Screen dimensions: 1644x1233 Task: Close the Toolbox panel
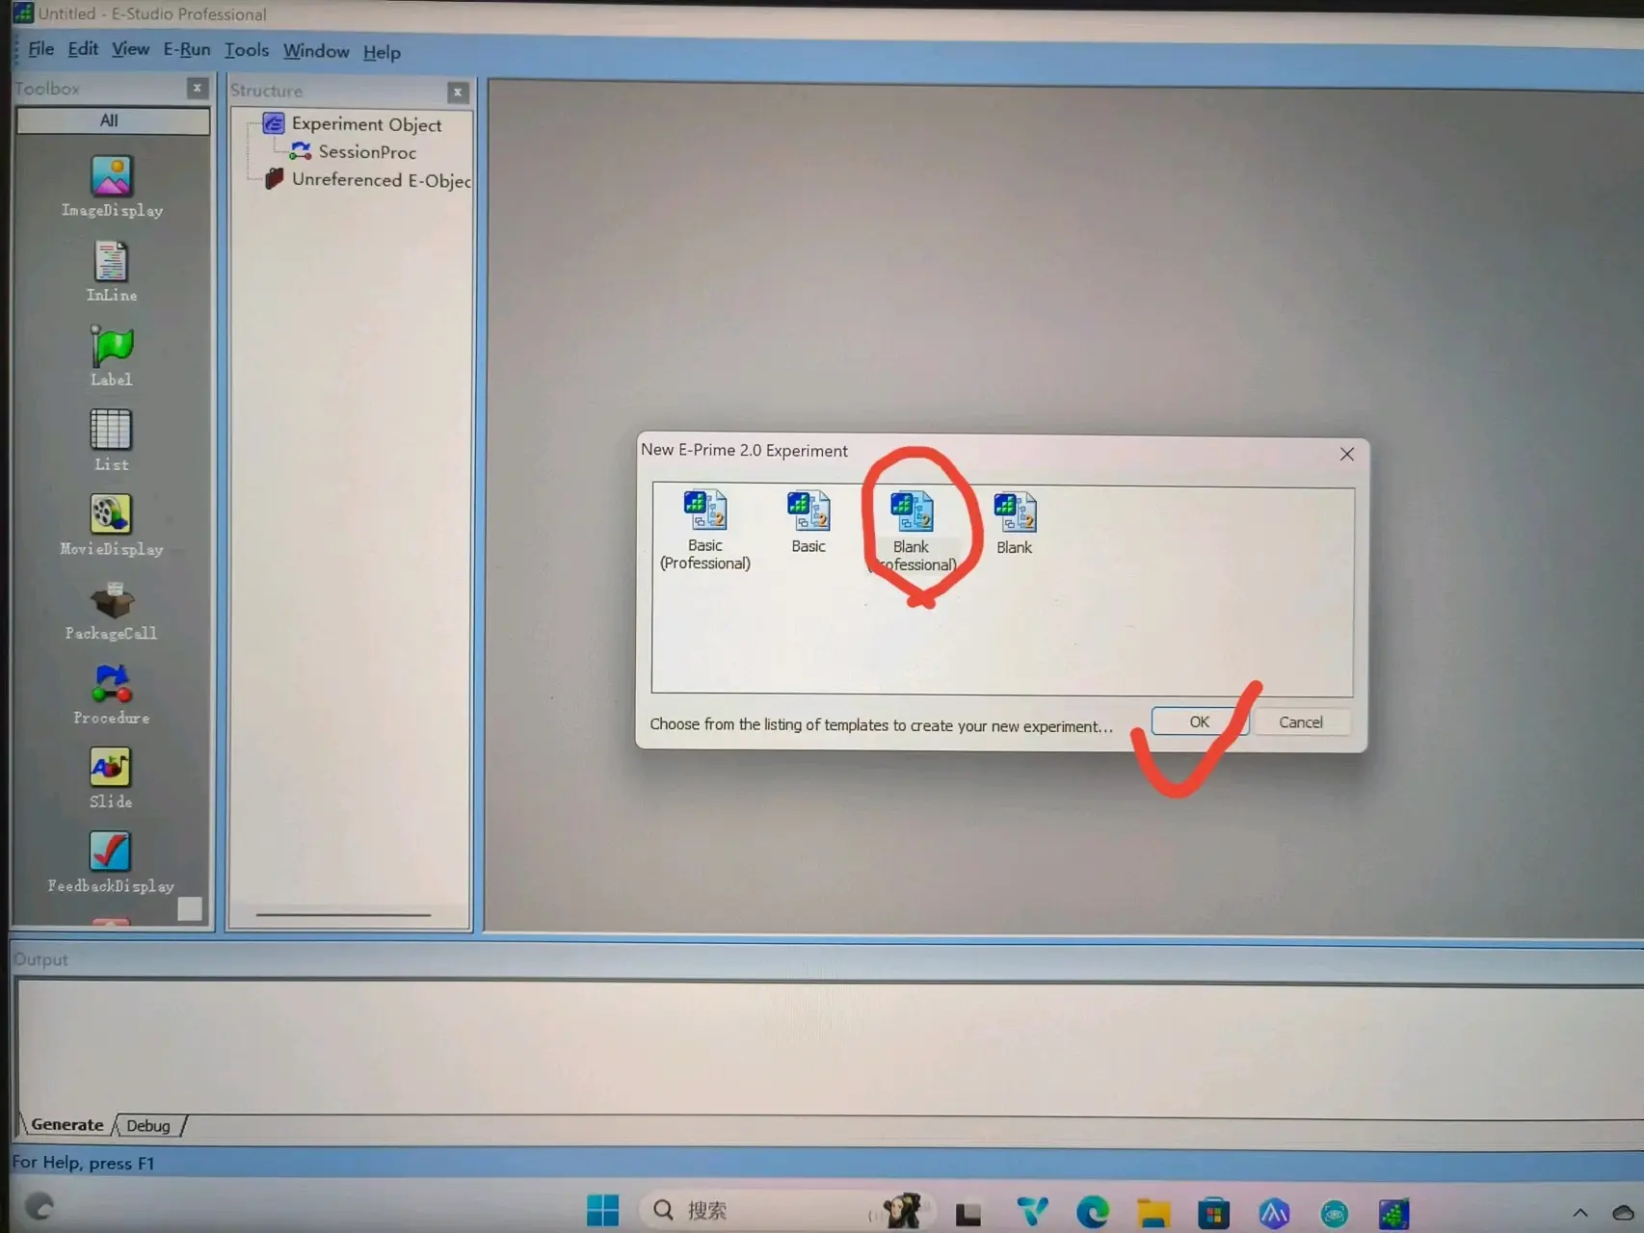click(x=198, y=88)
